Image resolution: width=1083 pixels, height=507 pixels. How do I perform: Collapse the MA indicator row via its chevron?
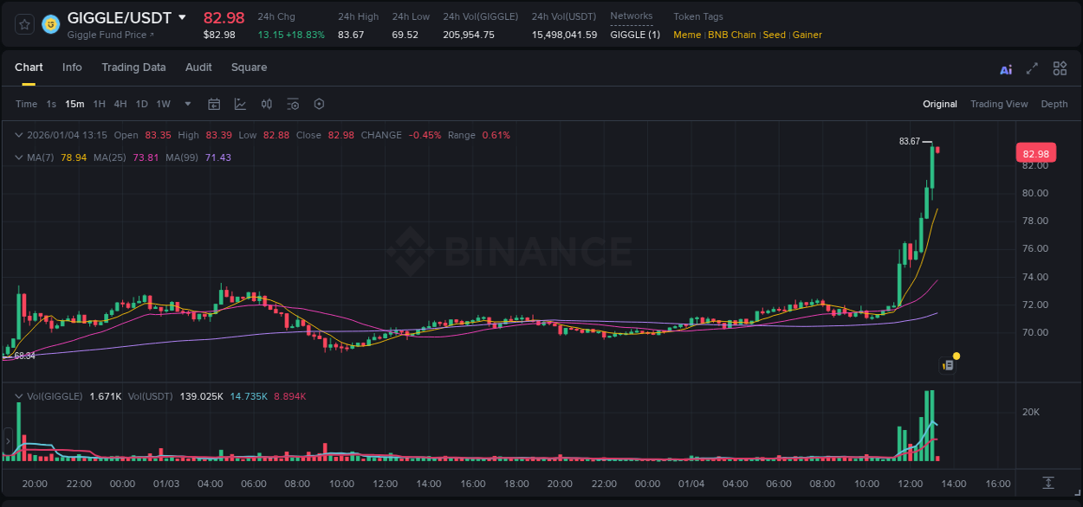18,157
